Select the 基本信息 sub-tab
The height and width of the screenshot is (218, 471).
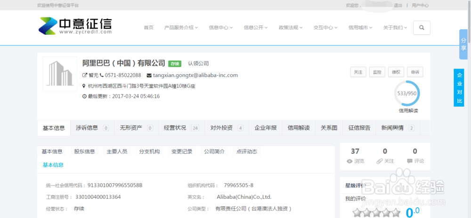(52, 152)
